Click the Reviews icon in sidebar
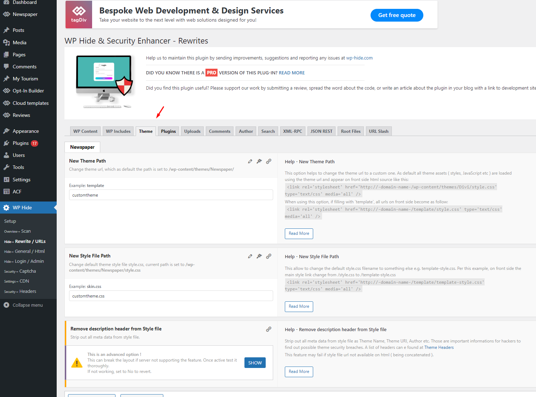Image resolution: width=536 pixels, height=397 pixels. [6, 115]
